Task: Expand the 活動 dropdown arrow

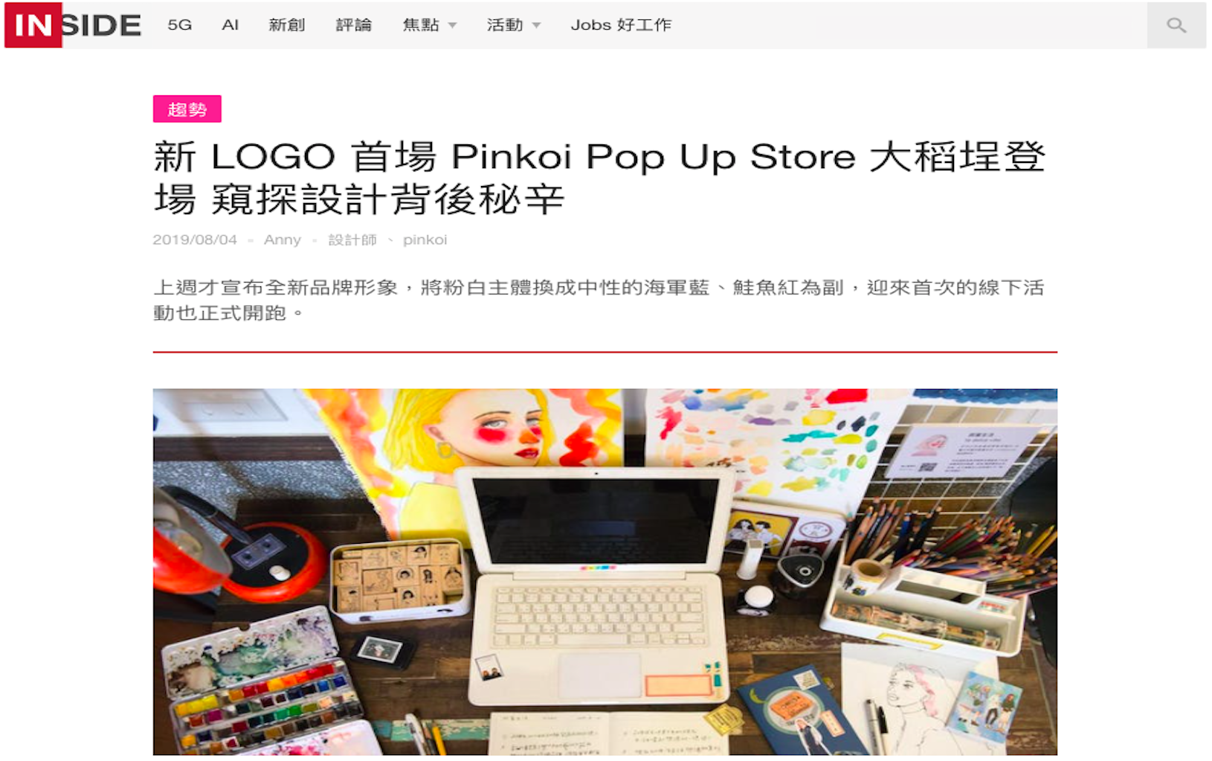Action: 536,26
